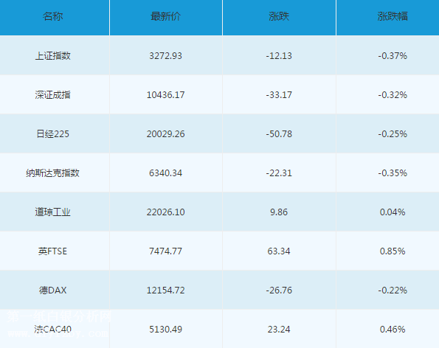Open the 日经225 index entry
The width and height of the screenshot is (439, 348).
pyautogui.click(x=52, y=134)
